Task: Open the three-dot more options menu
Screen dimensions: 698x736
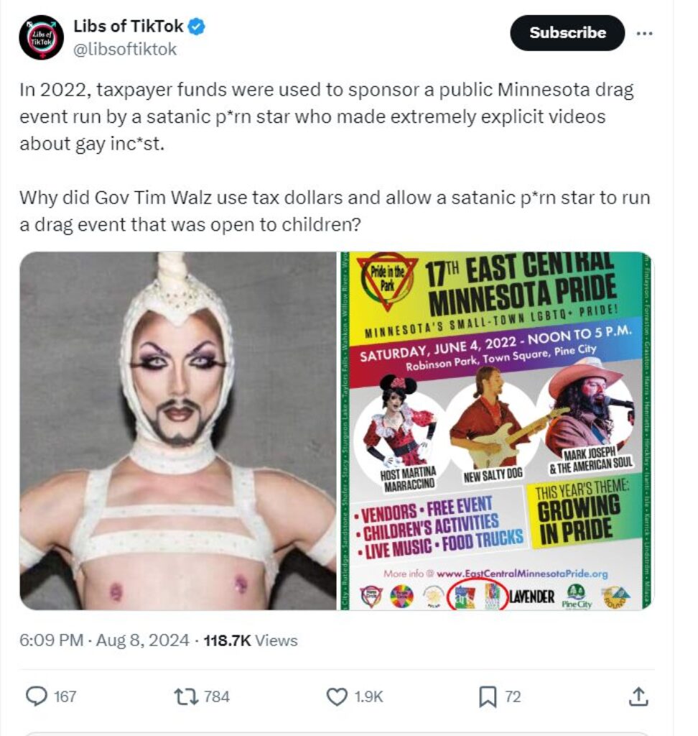Action: (x=645, y=33)
